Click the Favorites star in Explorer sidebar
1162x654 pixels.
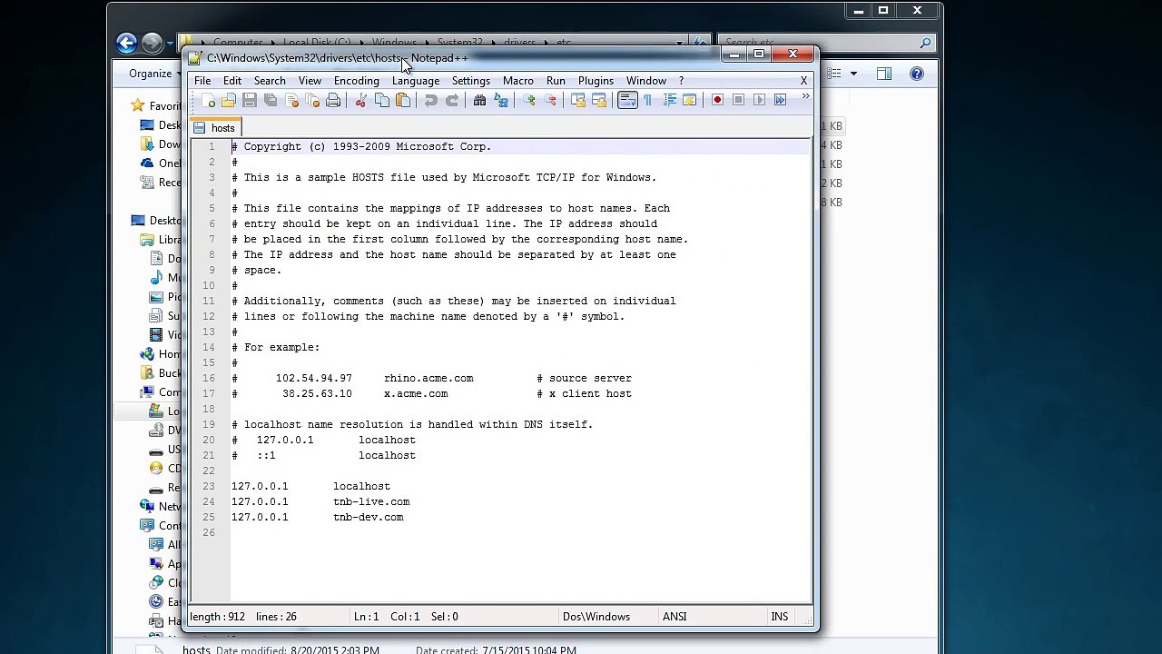[x=137, y=106]
